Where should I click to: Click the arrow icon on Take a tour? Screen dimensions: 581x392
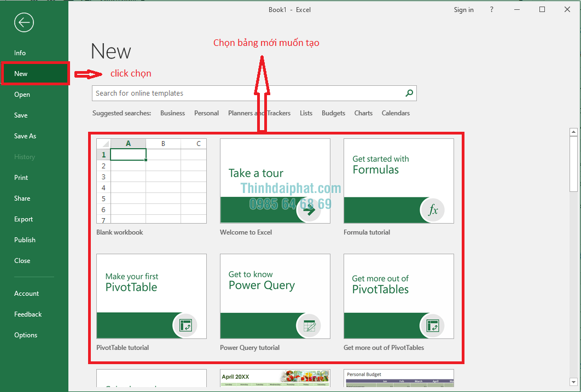[309, 210]
